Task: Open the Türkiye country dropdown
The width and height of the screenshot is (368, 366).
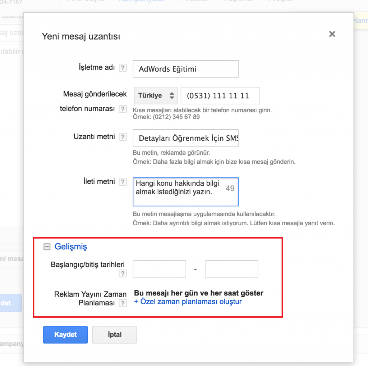Action: click(156, 96)
